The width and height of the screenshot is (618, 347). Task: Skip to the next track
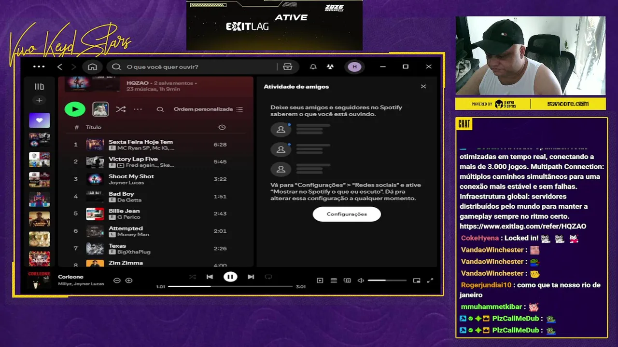coord(251,277)
